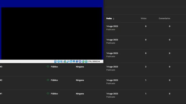The width and height of the screenshot is (186, 104).
Task: Open the video titled #2
Action: 1,80
